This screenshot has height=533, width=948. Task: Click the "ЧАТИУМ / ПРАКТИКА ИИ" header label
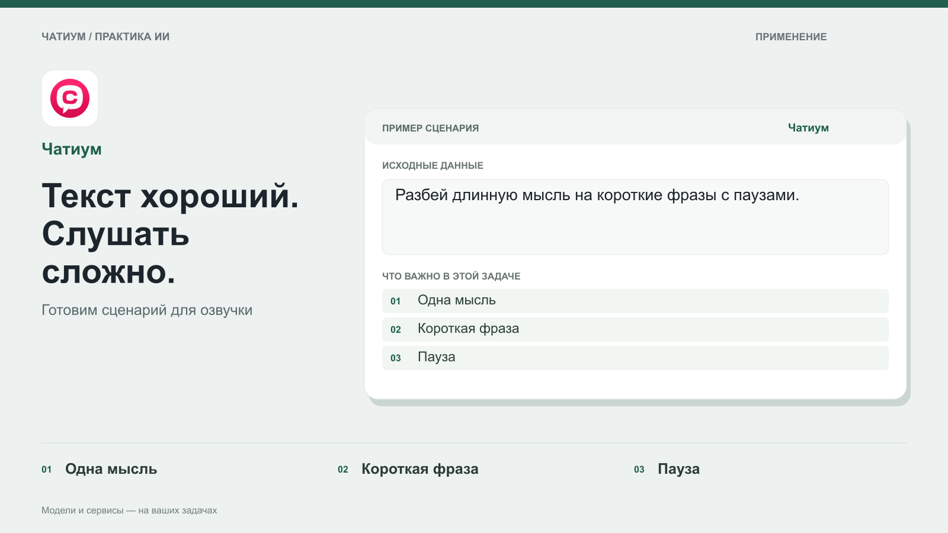coord(105,37)
